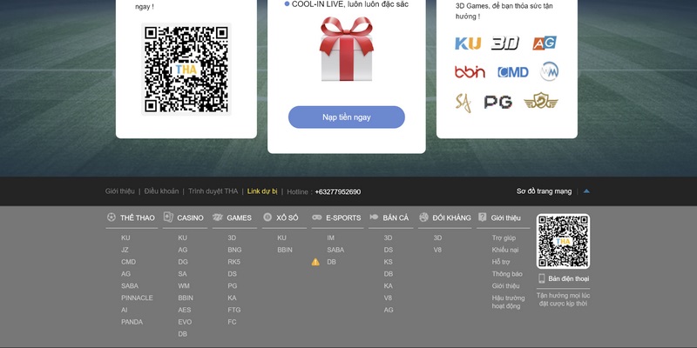Click the small footer THA QR code
The height and width of the screenshot is (348, 697).
click(x=563, y=241)
